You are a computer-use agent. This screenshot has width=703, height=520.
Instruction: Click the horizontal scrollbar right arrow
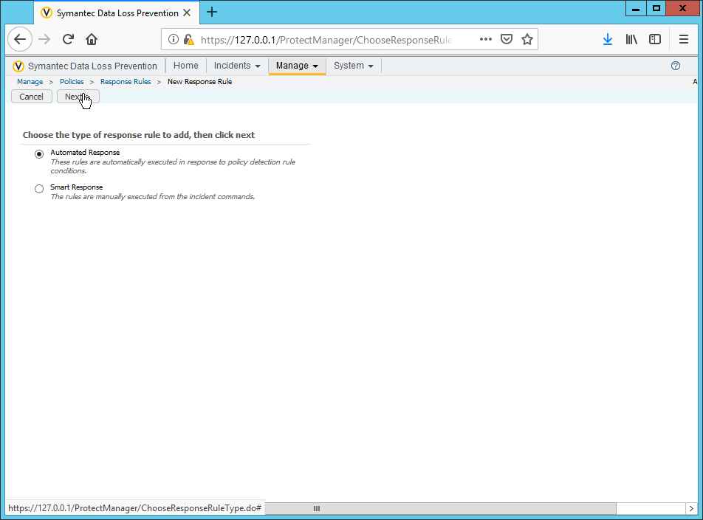pos(691,508)
